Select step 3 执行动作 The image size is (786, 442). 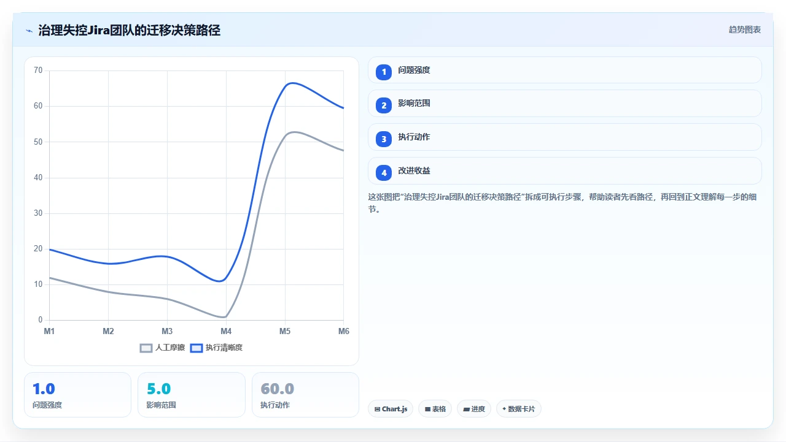pyautogui.click(x=564, y=137)
